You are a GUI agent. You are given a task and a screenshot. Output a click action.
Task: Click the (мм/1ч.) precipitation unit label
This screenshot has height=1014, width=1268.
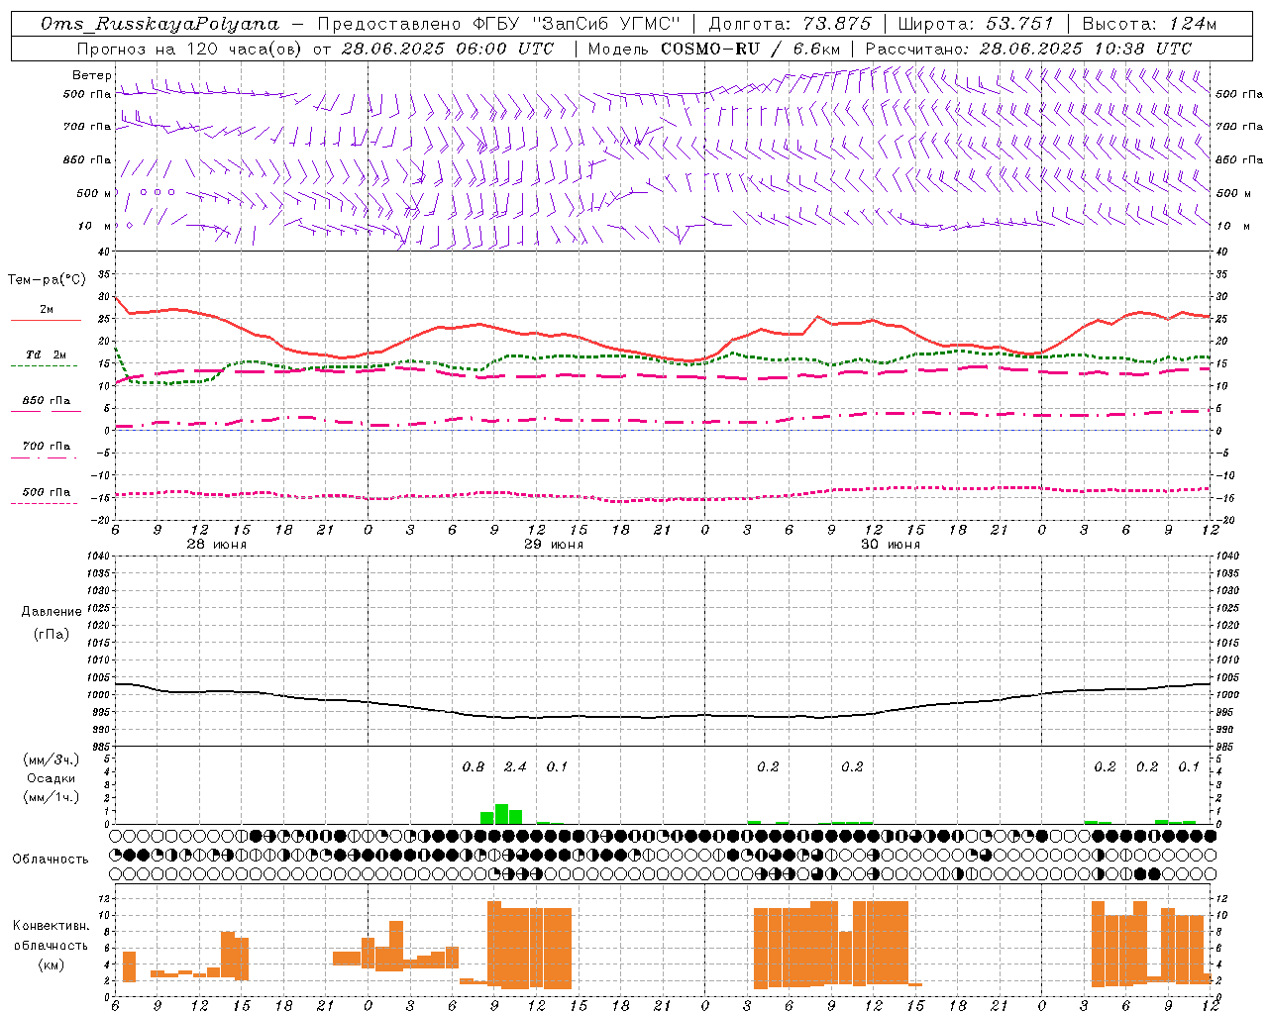pos(52,797)
